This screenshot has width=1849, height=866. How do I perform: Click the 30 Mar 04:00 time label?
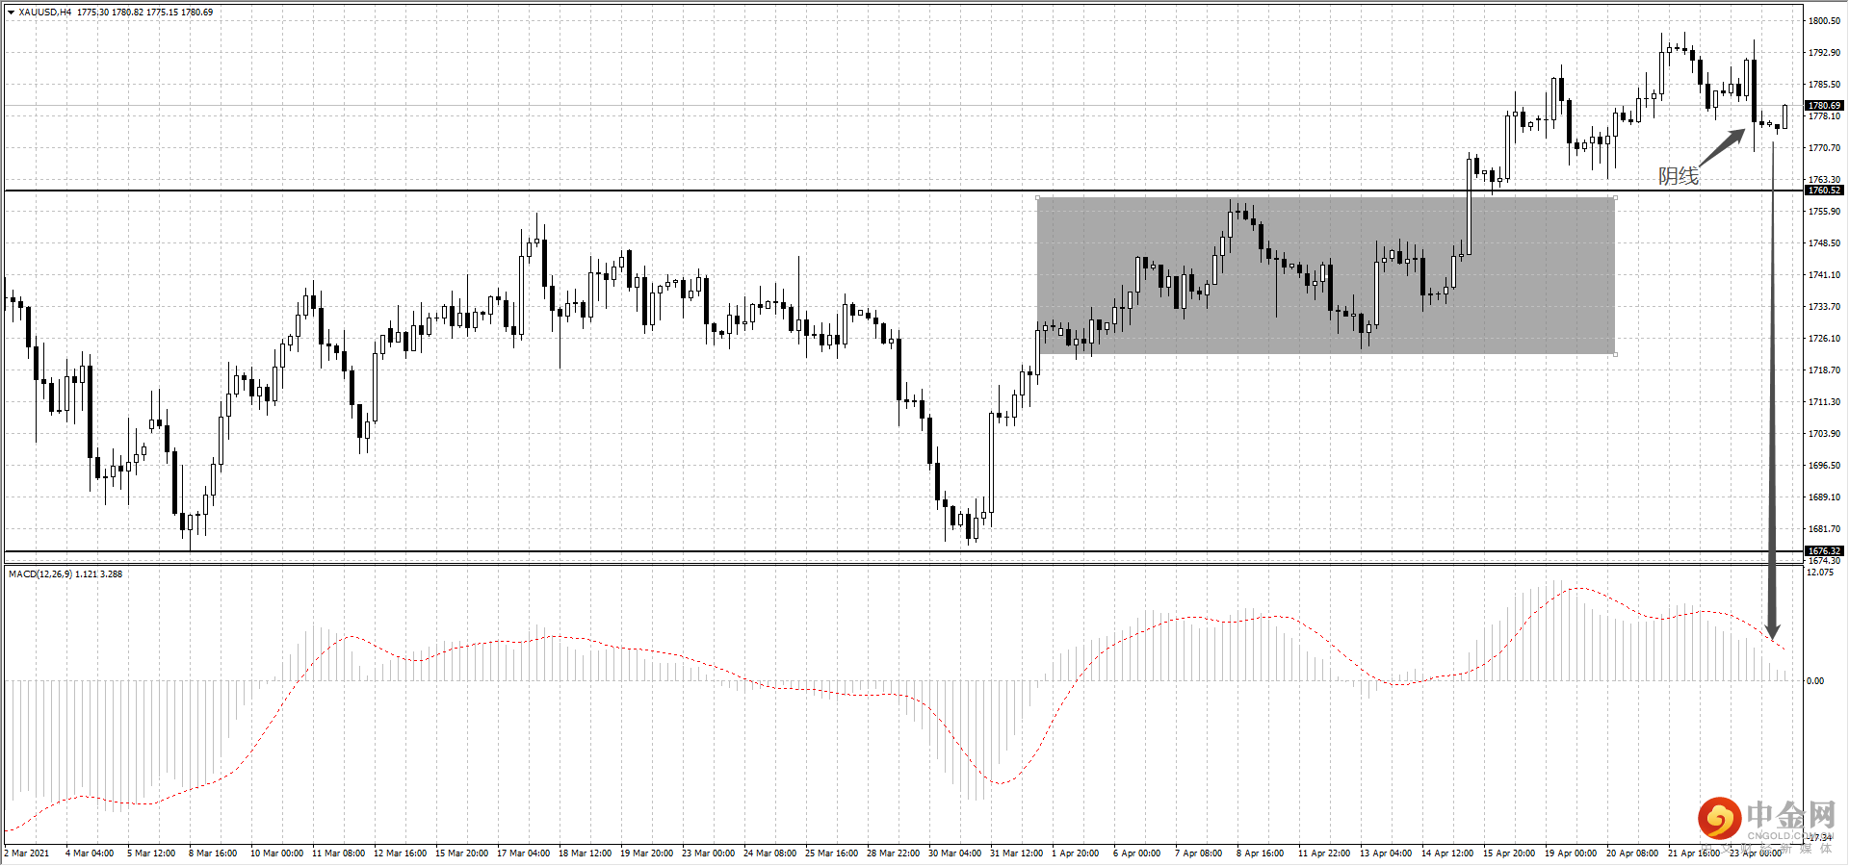click(954, 853)
